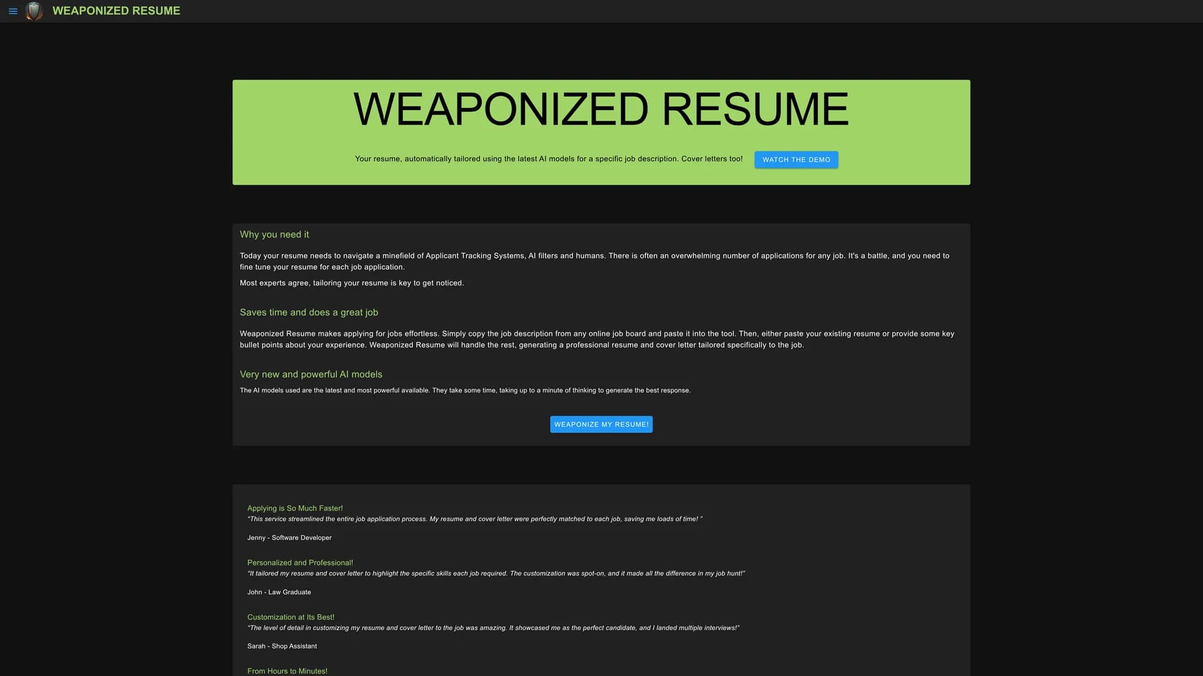Click the quote starting 'It tailored my resume'
The height and width of the screenshot is (676, 1203).
496,573
